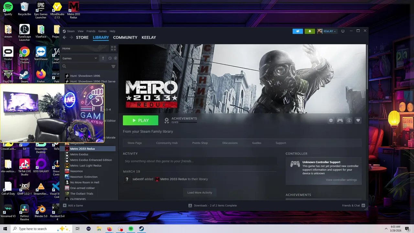Viewport: 414px width, 233px height.
Task: Open the DaVinci Resolve desktop shortcut
Action: (x=24, y=212)
